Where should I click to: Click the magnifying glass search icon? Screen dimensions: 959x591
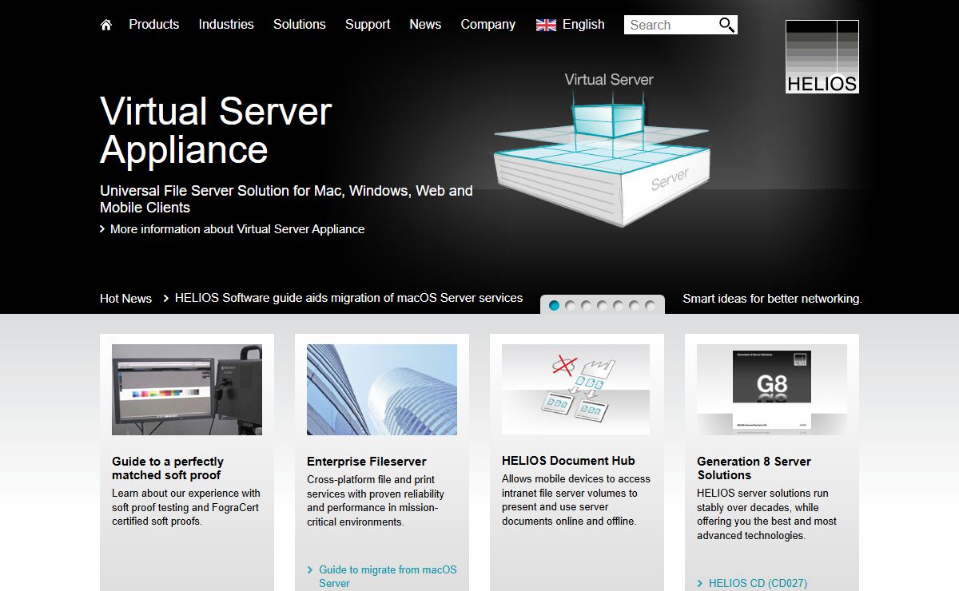(x=726, y=25)
